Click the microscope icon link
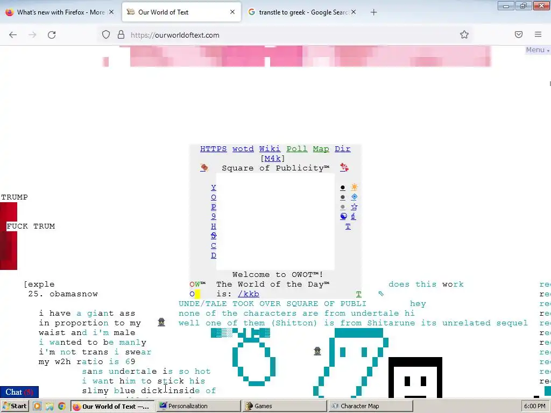The height and width of the screenshot is (413, 551). coord(353,216)
